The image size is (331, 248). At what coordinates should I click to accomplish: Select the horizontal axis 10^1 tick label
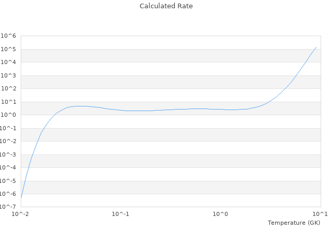[321, 214]
